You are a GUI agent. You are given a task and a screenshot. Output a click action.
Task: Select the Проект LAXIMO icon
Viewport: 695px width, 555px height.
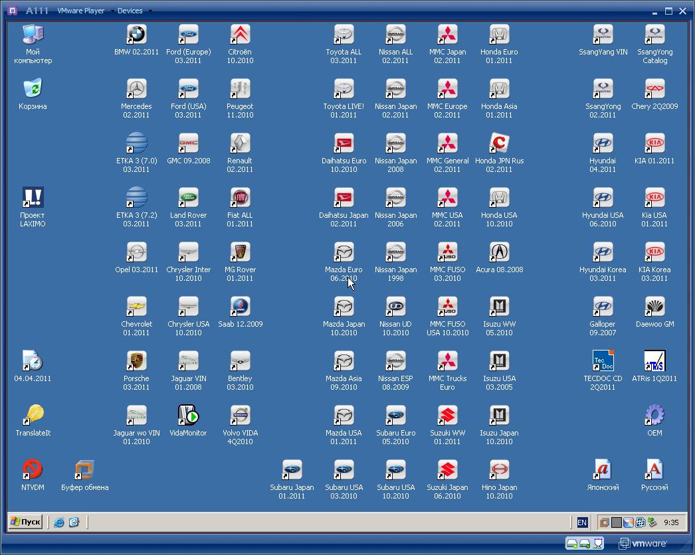[33, 198]
